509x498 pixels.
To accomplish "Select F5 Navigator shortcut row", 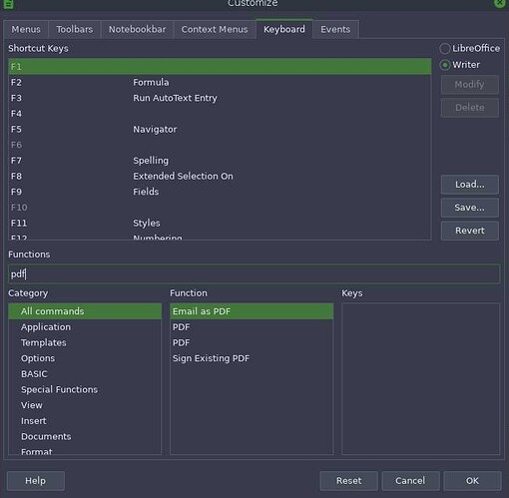I will click(x=220, y=129).
